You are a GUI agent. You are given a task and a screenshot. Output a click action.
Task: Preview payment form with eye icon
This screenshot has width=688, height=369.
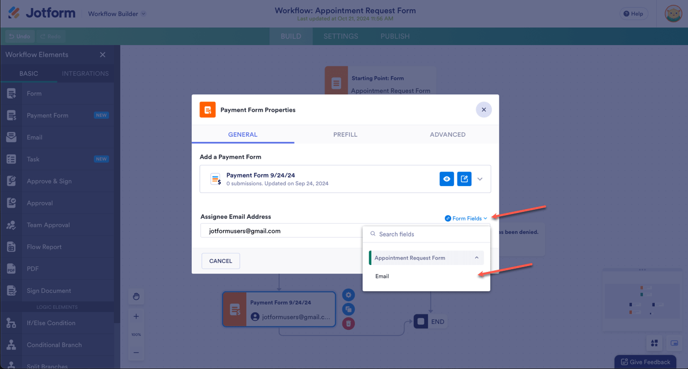pyautogui.click(x=447, y=179)
